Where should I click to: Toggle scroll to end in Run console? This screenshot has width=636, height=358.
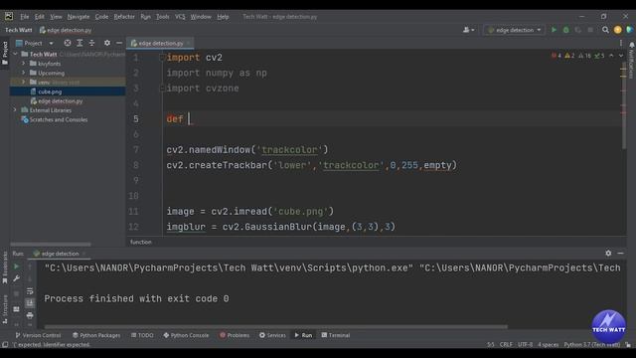click(x=30, y=303)
